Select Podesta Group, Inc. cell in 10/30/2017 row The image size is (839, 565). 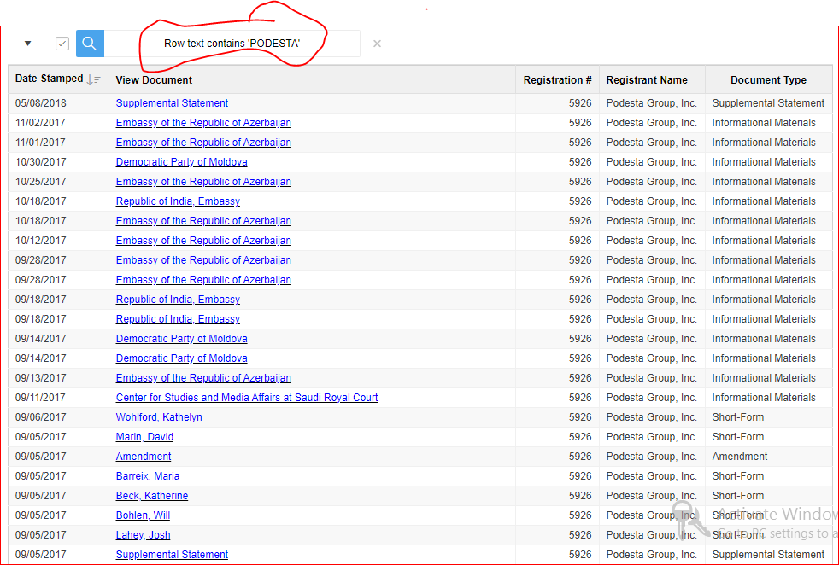click(x=652, y=162)
